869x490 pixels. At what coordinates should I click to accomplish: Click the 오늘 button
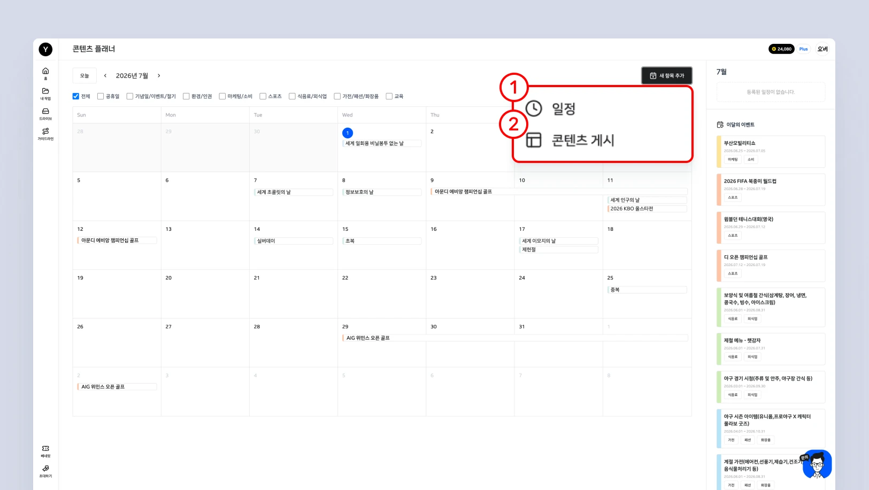pos(84,76)
